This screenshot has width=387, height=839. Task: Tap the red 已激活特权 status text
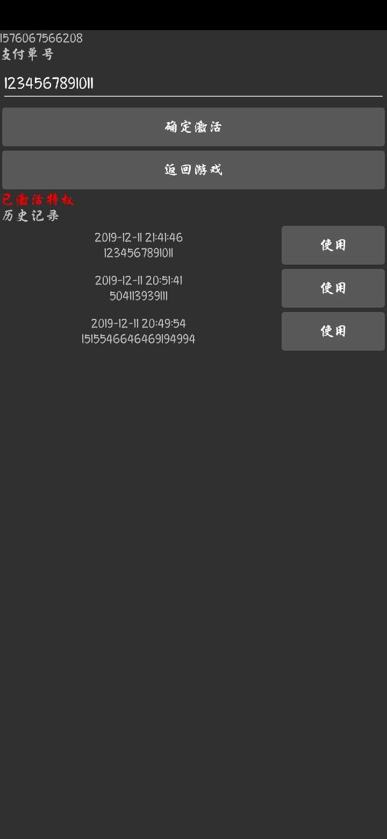coord(38,200)
